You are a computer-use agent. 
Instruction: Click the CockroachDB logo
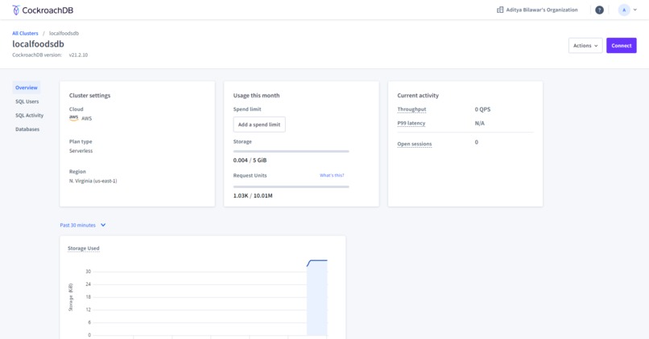[43, 10]
